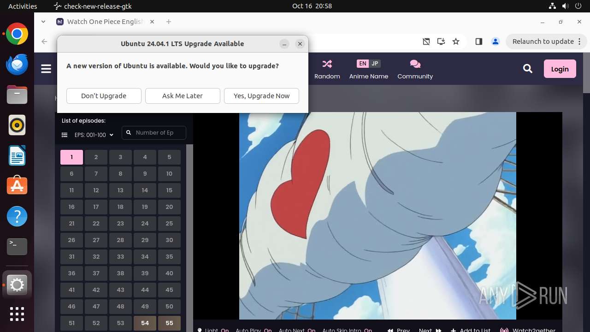This screenshot has width=590, height=332.
Task: Select episode 44
Action: coord(145,290)
